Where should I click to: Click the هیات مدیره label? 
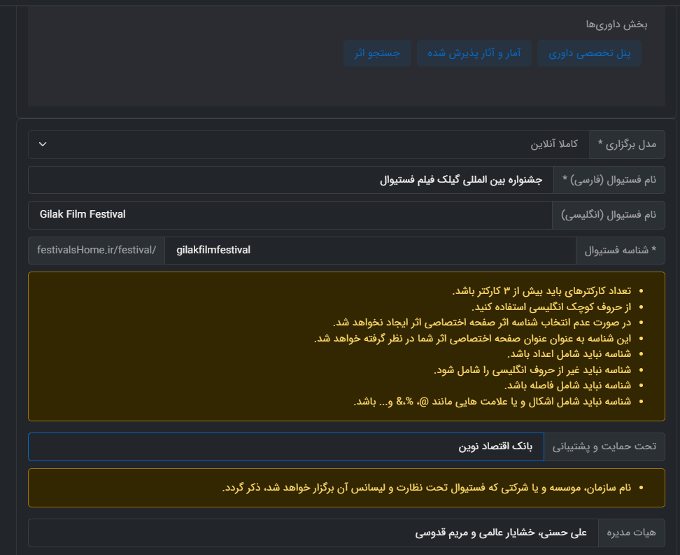click(x=632, y=533)
